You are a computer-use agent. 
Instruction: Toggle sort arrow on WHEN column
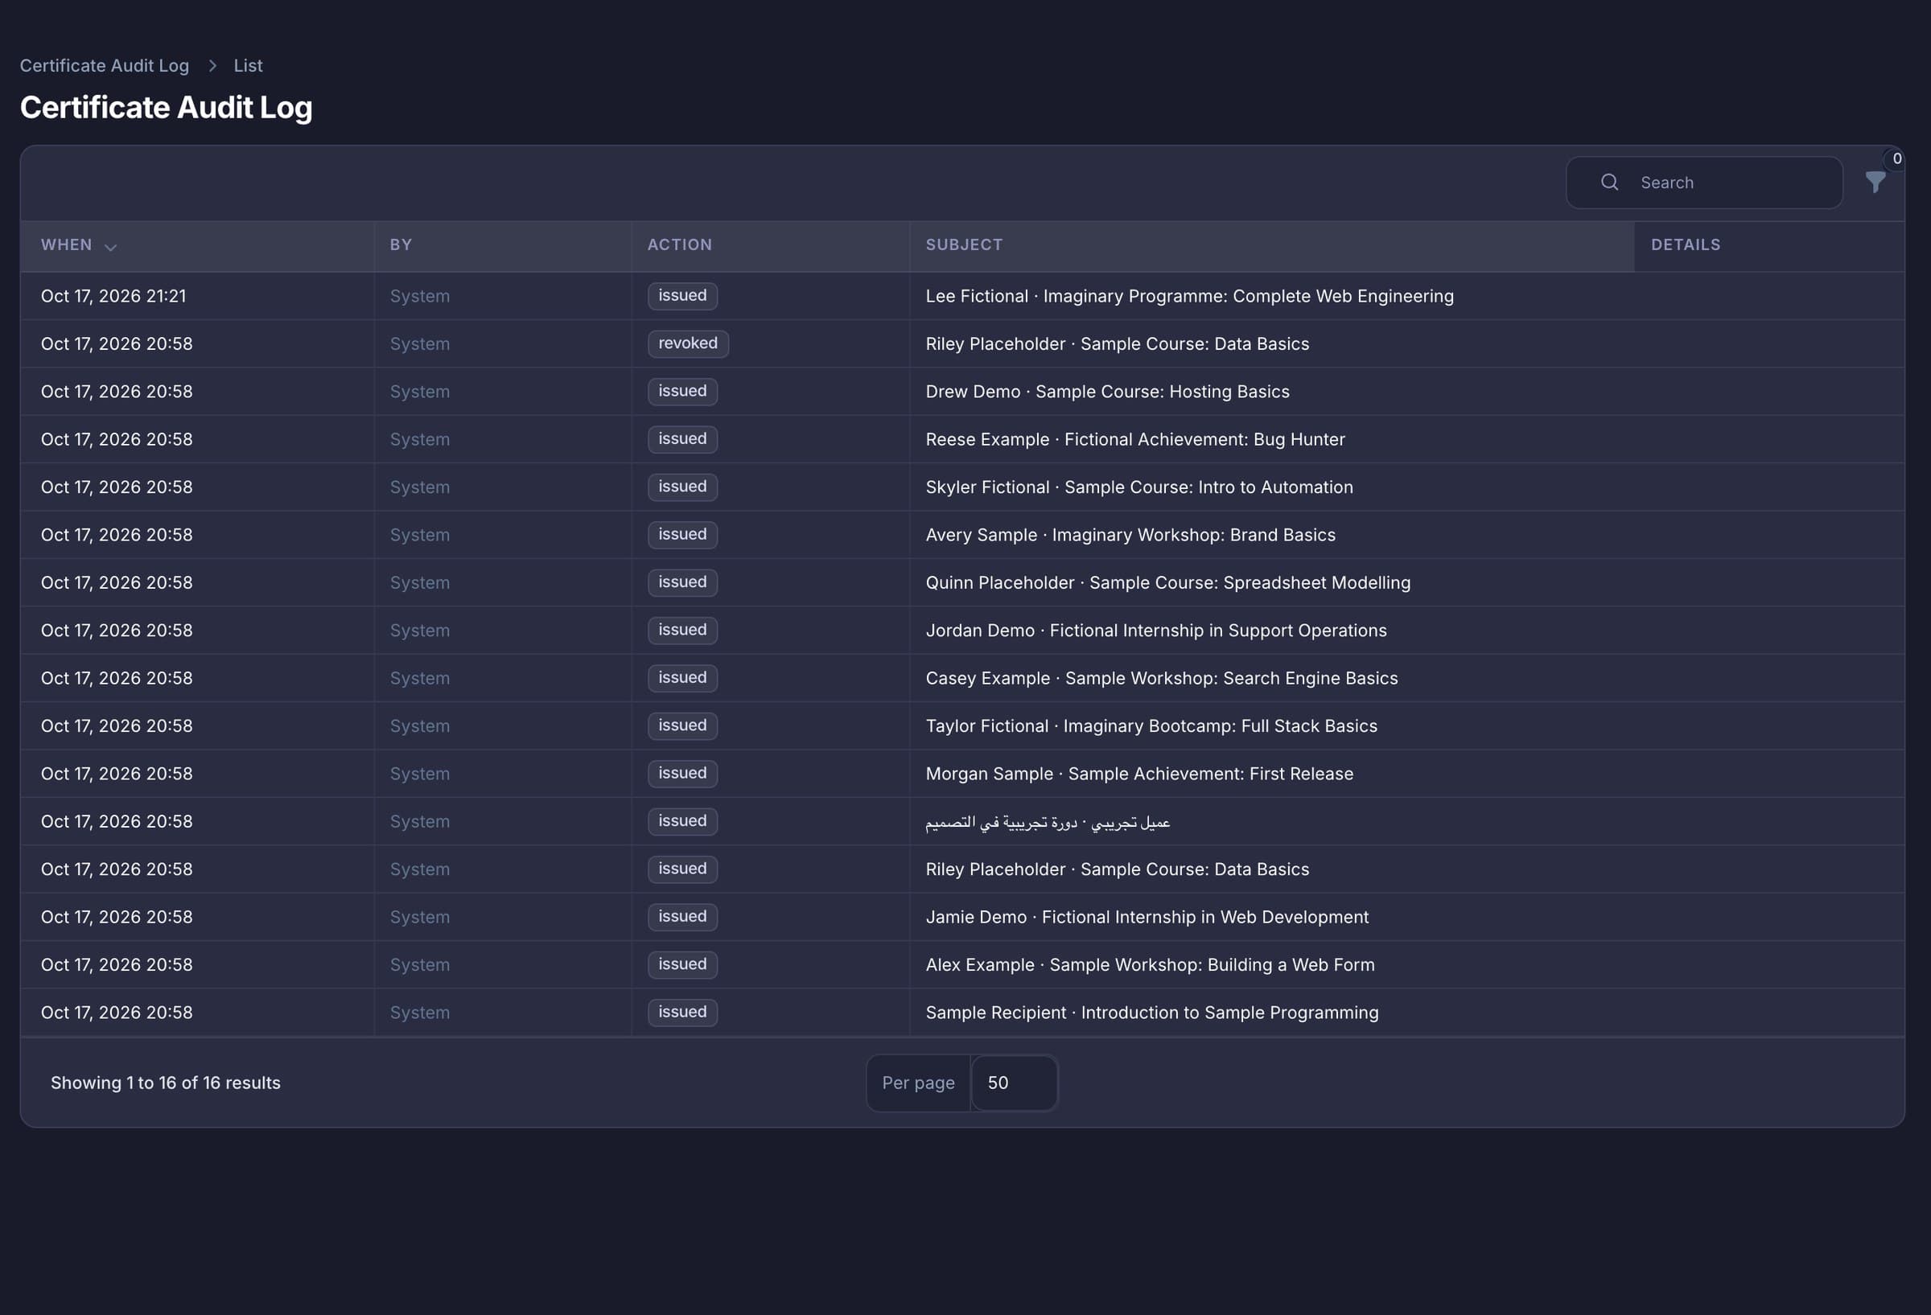[x=110, y=247]
